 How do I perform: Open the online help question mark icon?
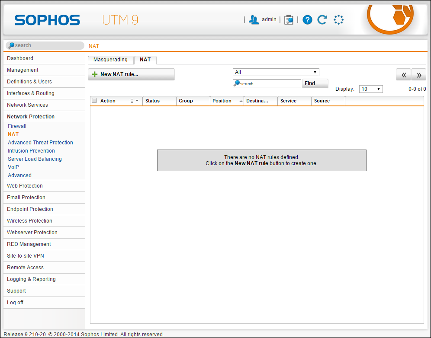click(307, 20)
